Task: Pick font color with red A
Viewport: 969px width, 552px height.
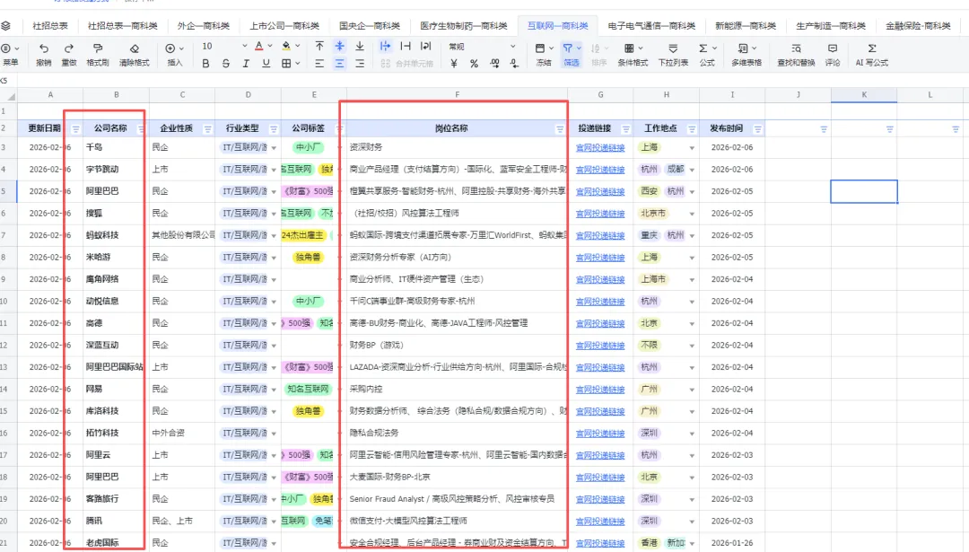Action: click(x=259, y=47)
